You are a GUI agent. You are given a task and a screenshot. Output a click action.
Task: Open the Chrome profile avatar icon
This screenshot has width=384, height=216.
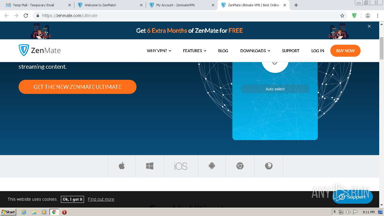coord(368,16)
